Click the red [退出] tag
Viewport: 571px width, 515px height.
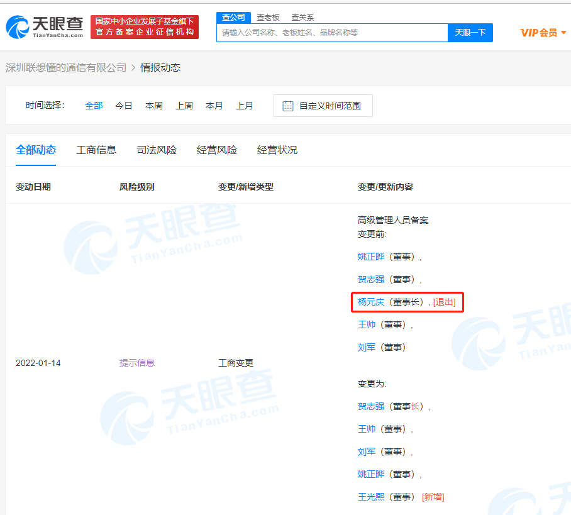tap(444, 302)
